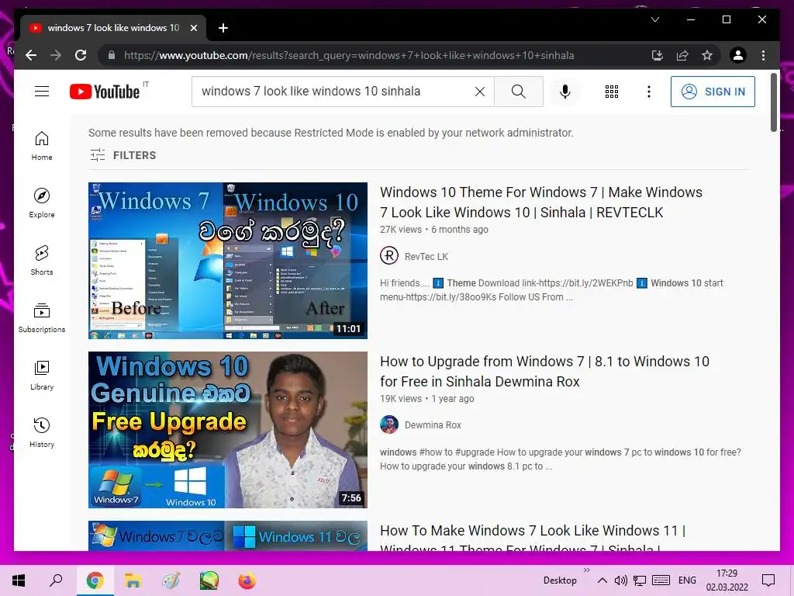Open a new browser tab

(x=223, y=28)
